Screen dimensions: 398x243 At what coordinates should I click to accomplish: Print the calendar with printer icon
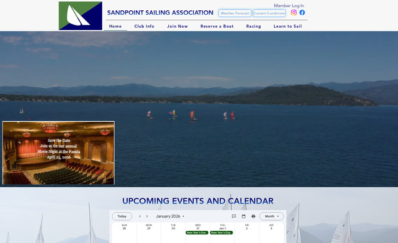pyautogui.click(x=254, y=216)
